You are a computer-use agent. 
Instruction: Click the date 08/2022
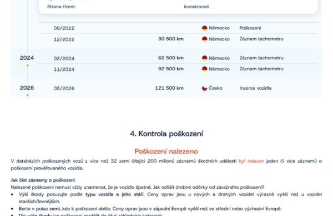point(64,28)
